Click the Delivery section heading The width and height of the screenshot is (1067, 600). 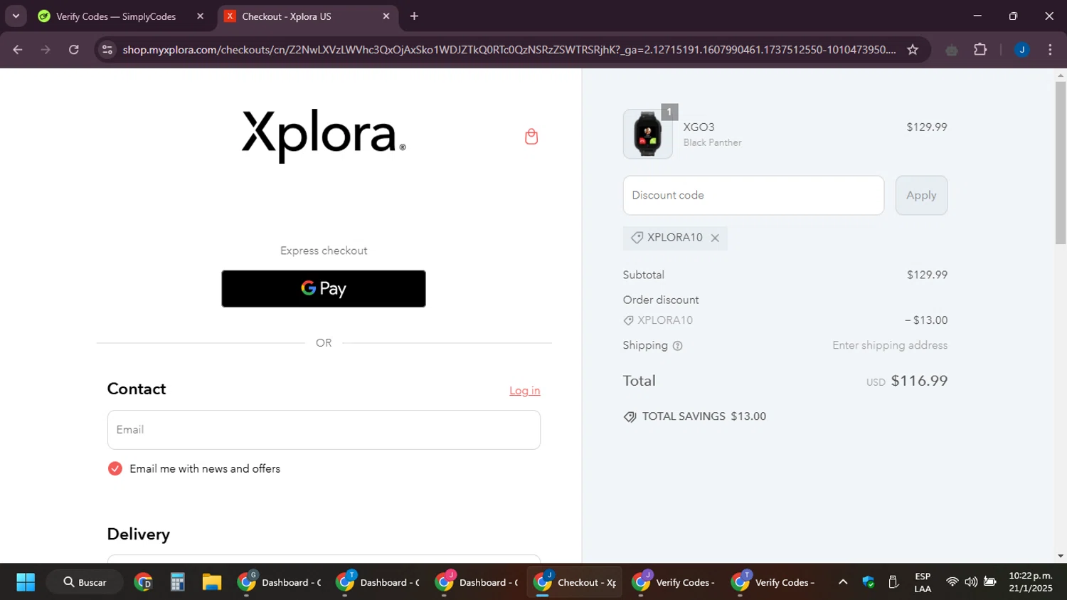click(x=139, y=535)
